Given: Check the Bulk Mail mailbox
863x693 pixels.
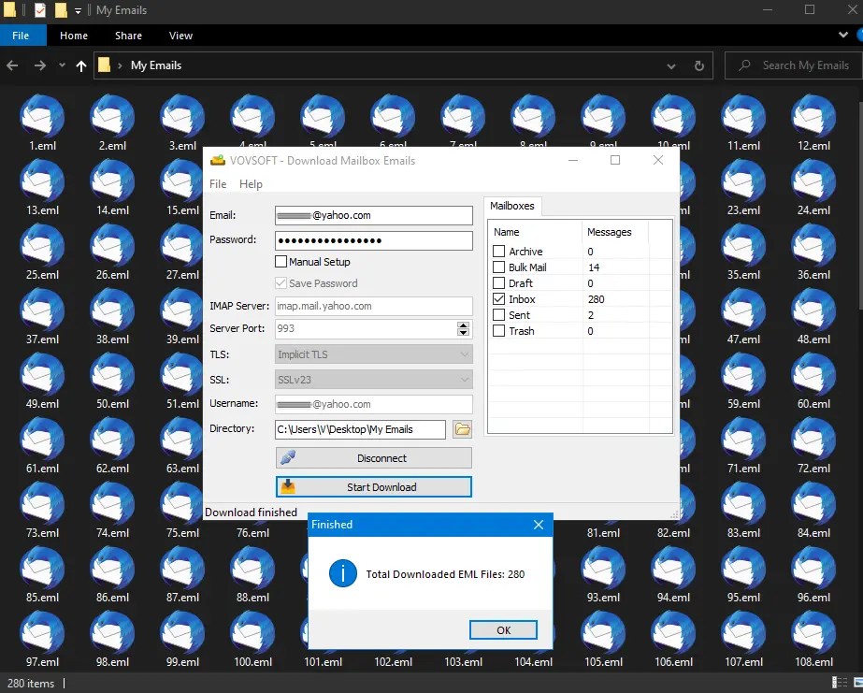Looking at the screenshot, I should 499,267.
